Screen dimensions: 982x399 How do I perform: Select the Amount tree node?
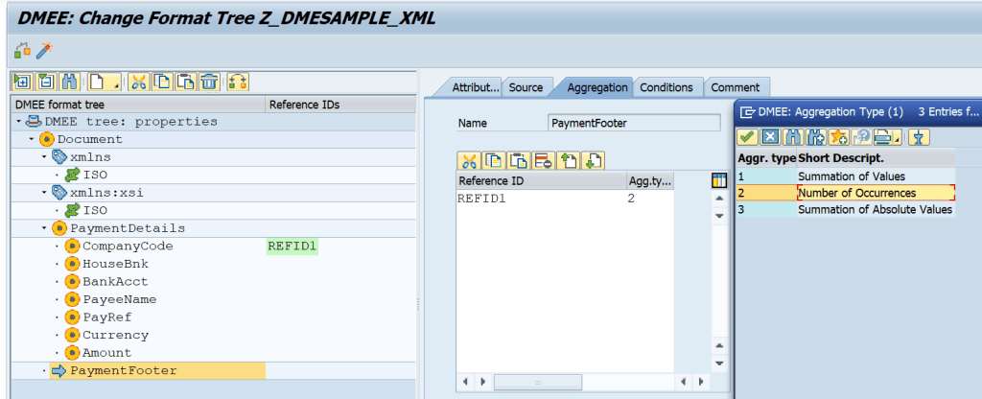(107, 353)
